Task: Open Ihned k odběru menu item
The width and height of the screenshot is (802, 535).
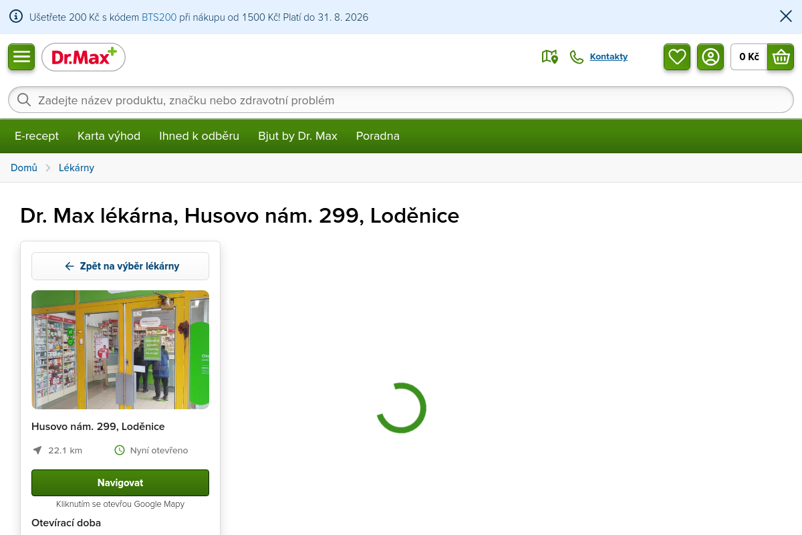Action: pos(199,136)
